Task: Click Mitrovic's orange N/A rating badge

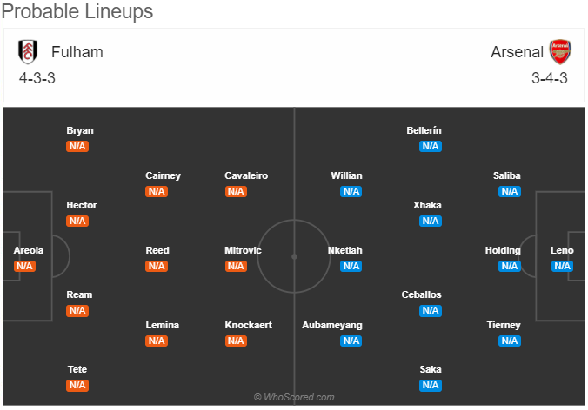Action: click(x=236, y=266)
